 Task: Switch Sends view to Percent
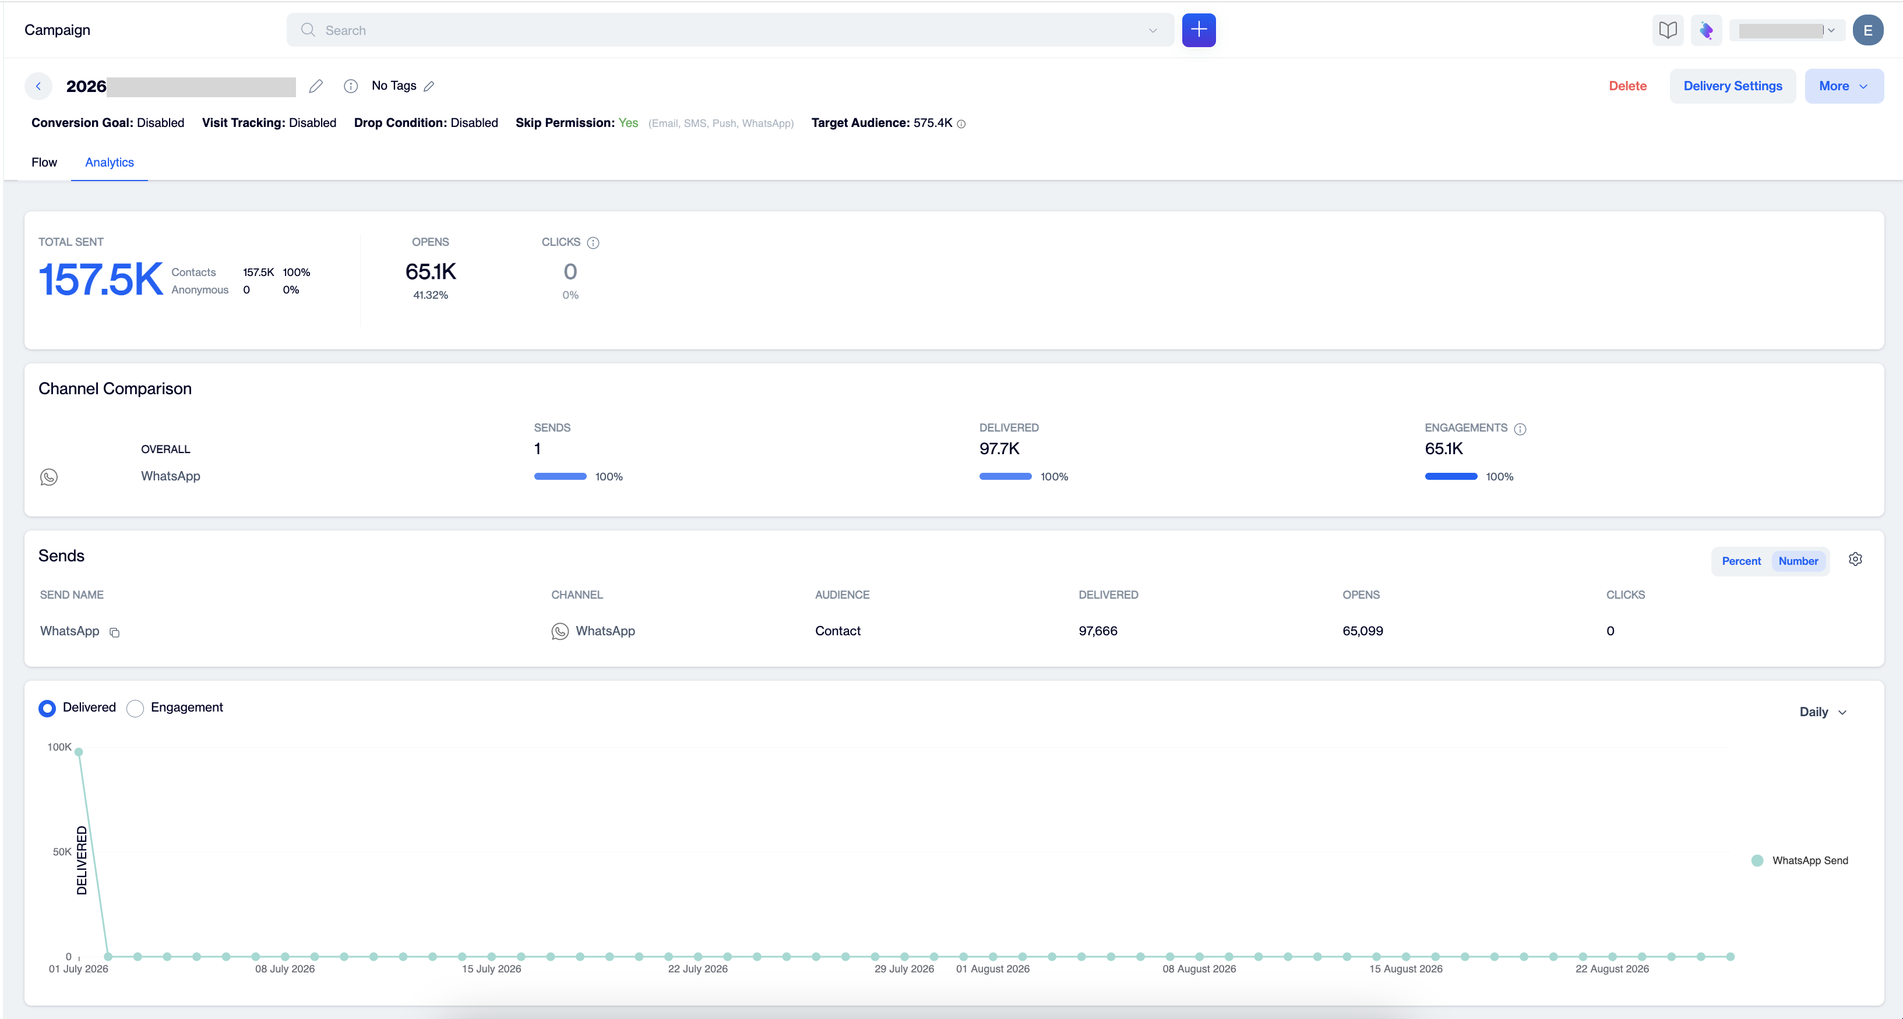1741,561
